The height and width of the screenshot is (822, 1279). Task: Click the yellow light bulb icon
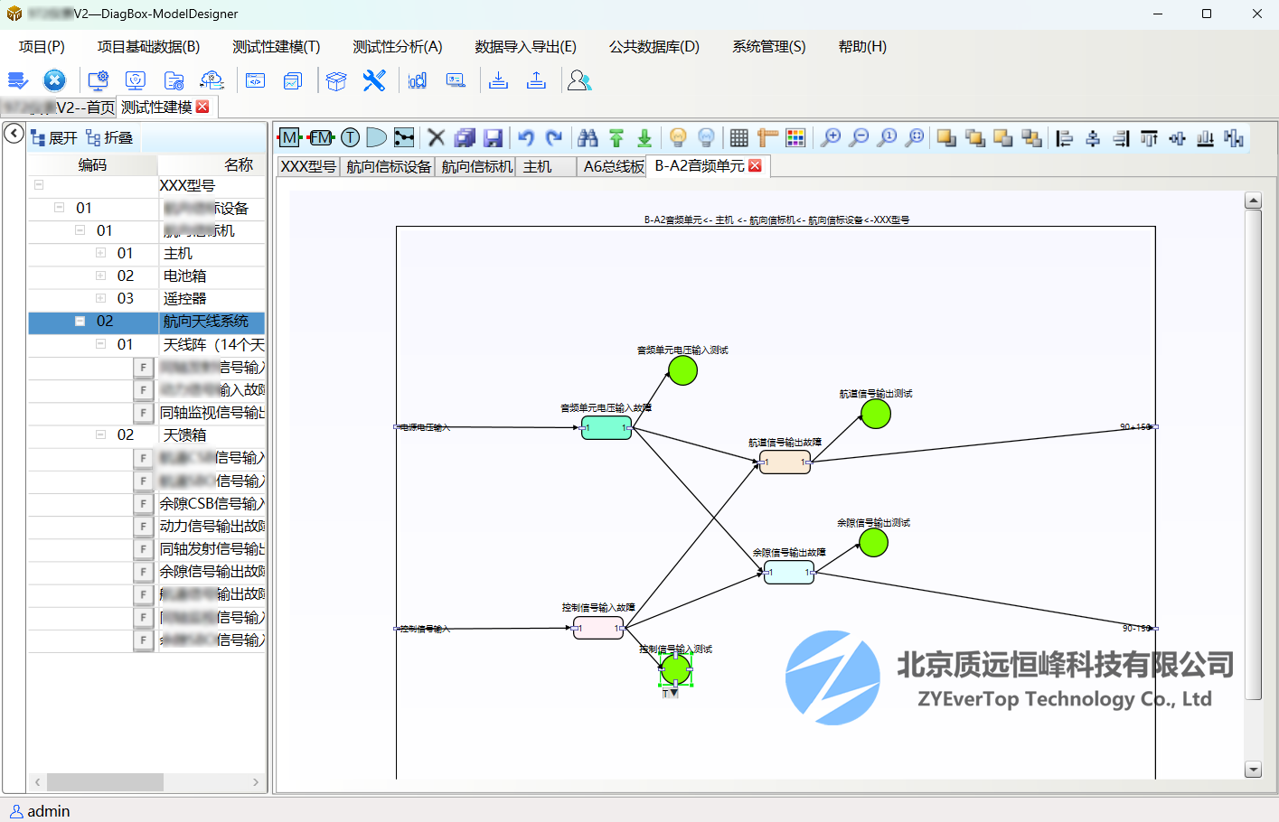[x=678, y=137]
